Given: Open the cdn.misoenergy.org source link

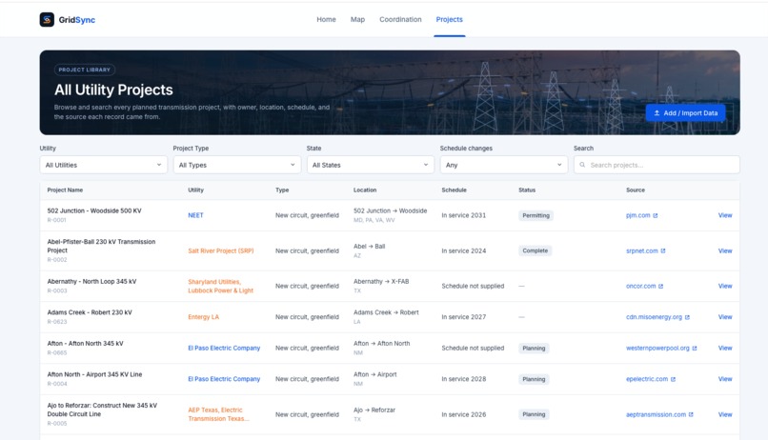Looking at the screenshot, I should (654, 317).
